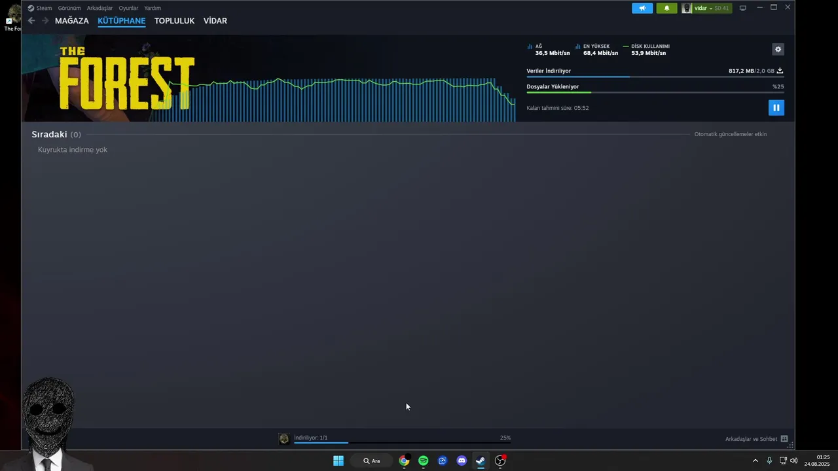Screen dimensions: 838x471
Task: Open Chrome from the taskbar
Action: 404,461
